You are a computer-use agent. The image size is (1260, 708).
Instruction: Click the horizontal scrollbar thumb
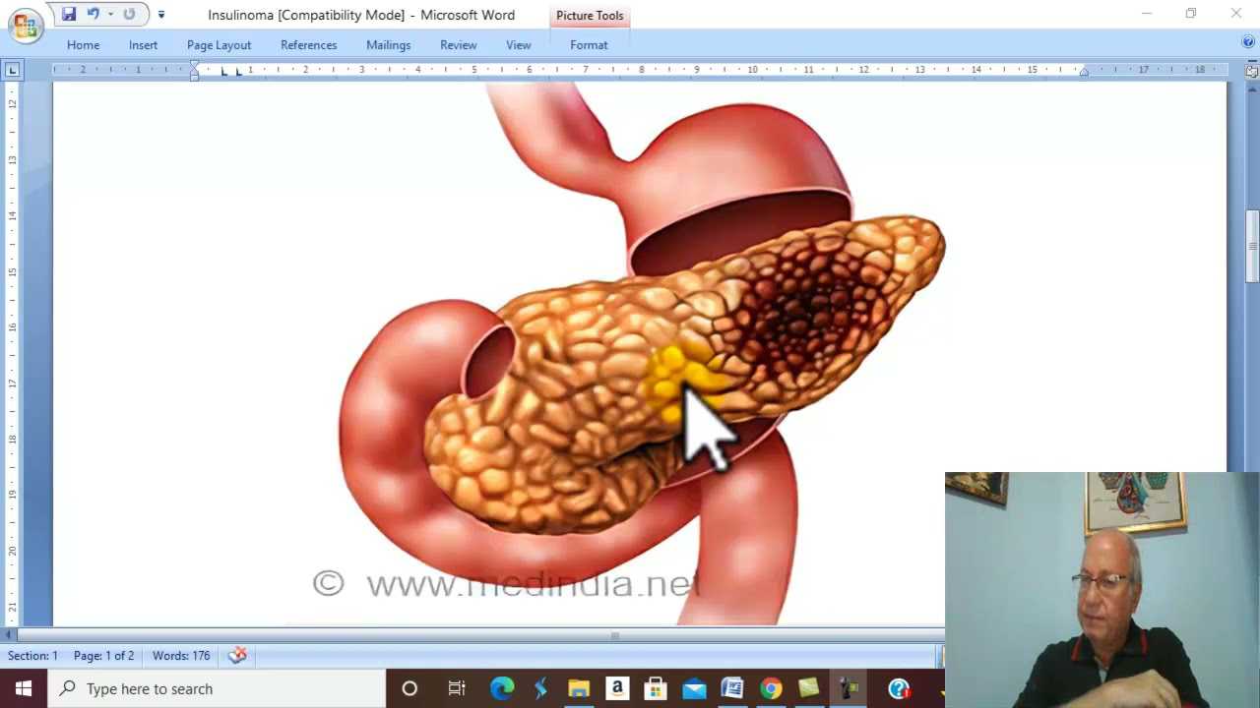tap(615, 635)
